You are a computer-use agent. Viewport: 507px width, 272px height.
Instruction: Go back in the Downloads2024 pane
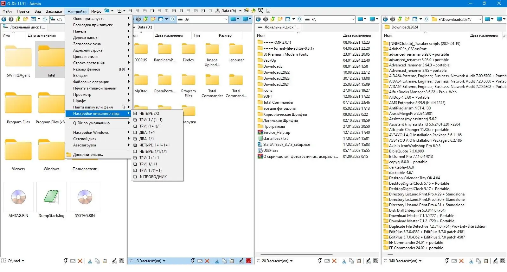pos(385,19)
